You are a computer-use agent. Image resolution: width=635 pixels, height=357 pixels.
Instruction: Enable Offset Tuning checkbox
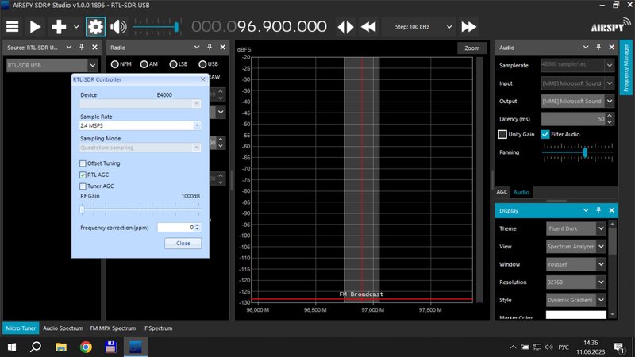tap(83, 163)
